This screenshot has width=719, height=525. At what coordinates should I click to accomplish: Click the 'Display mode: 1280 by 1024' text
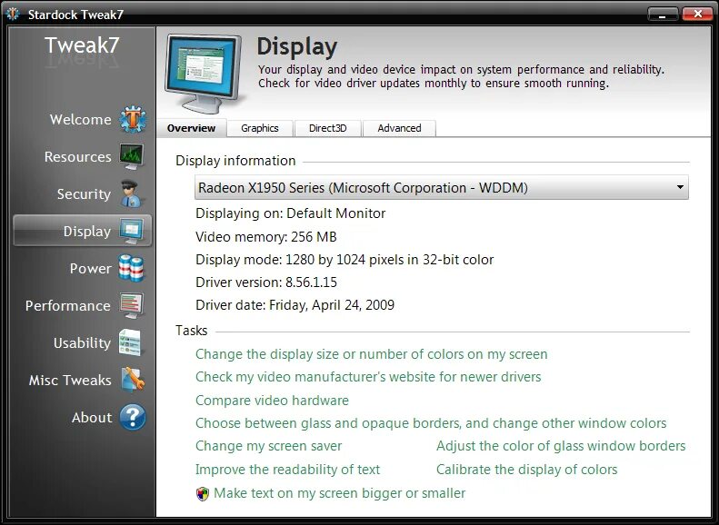(345, 260)
